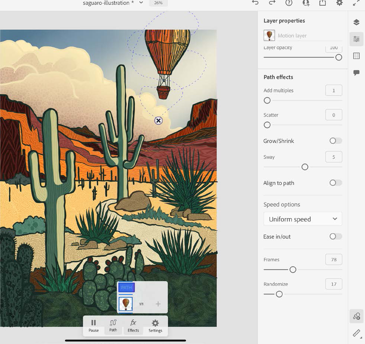365x344 pixels.
Task: Open the Layer properties panel icon
Action: (356, 39)
